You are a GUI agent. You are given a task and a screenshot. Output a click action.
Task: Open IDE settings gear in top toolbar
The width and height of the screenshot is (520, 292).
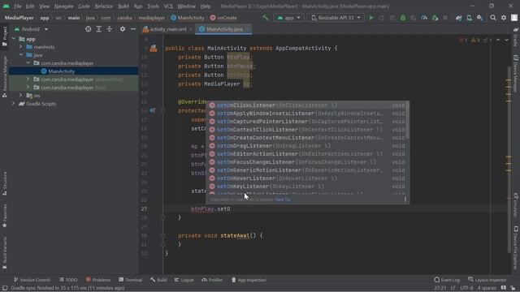tap(504, 18)
